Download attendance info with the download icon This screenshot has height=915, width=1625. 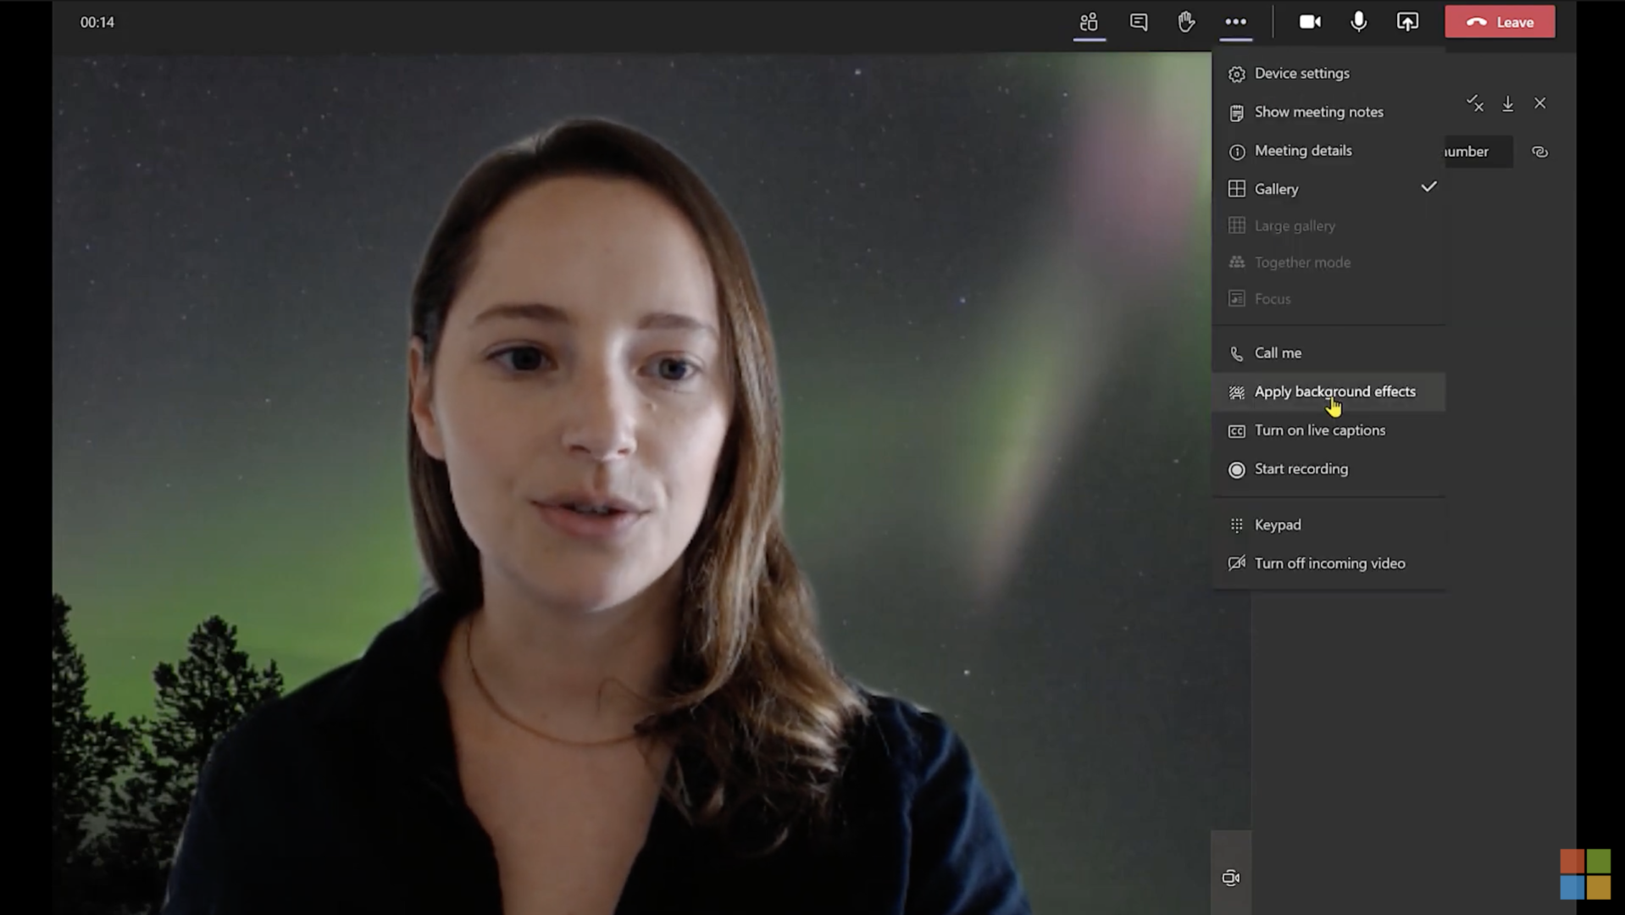pyautogui.click(x=1508, y=103)
